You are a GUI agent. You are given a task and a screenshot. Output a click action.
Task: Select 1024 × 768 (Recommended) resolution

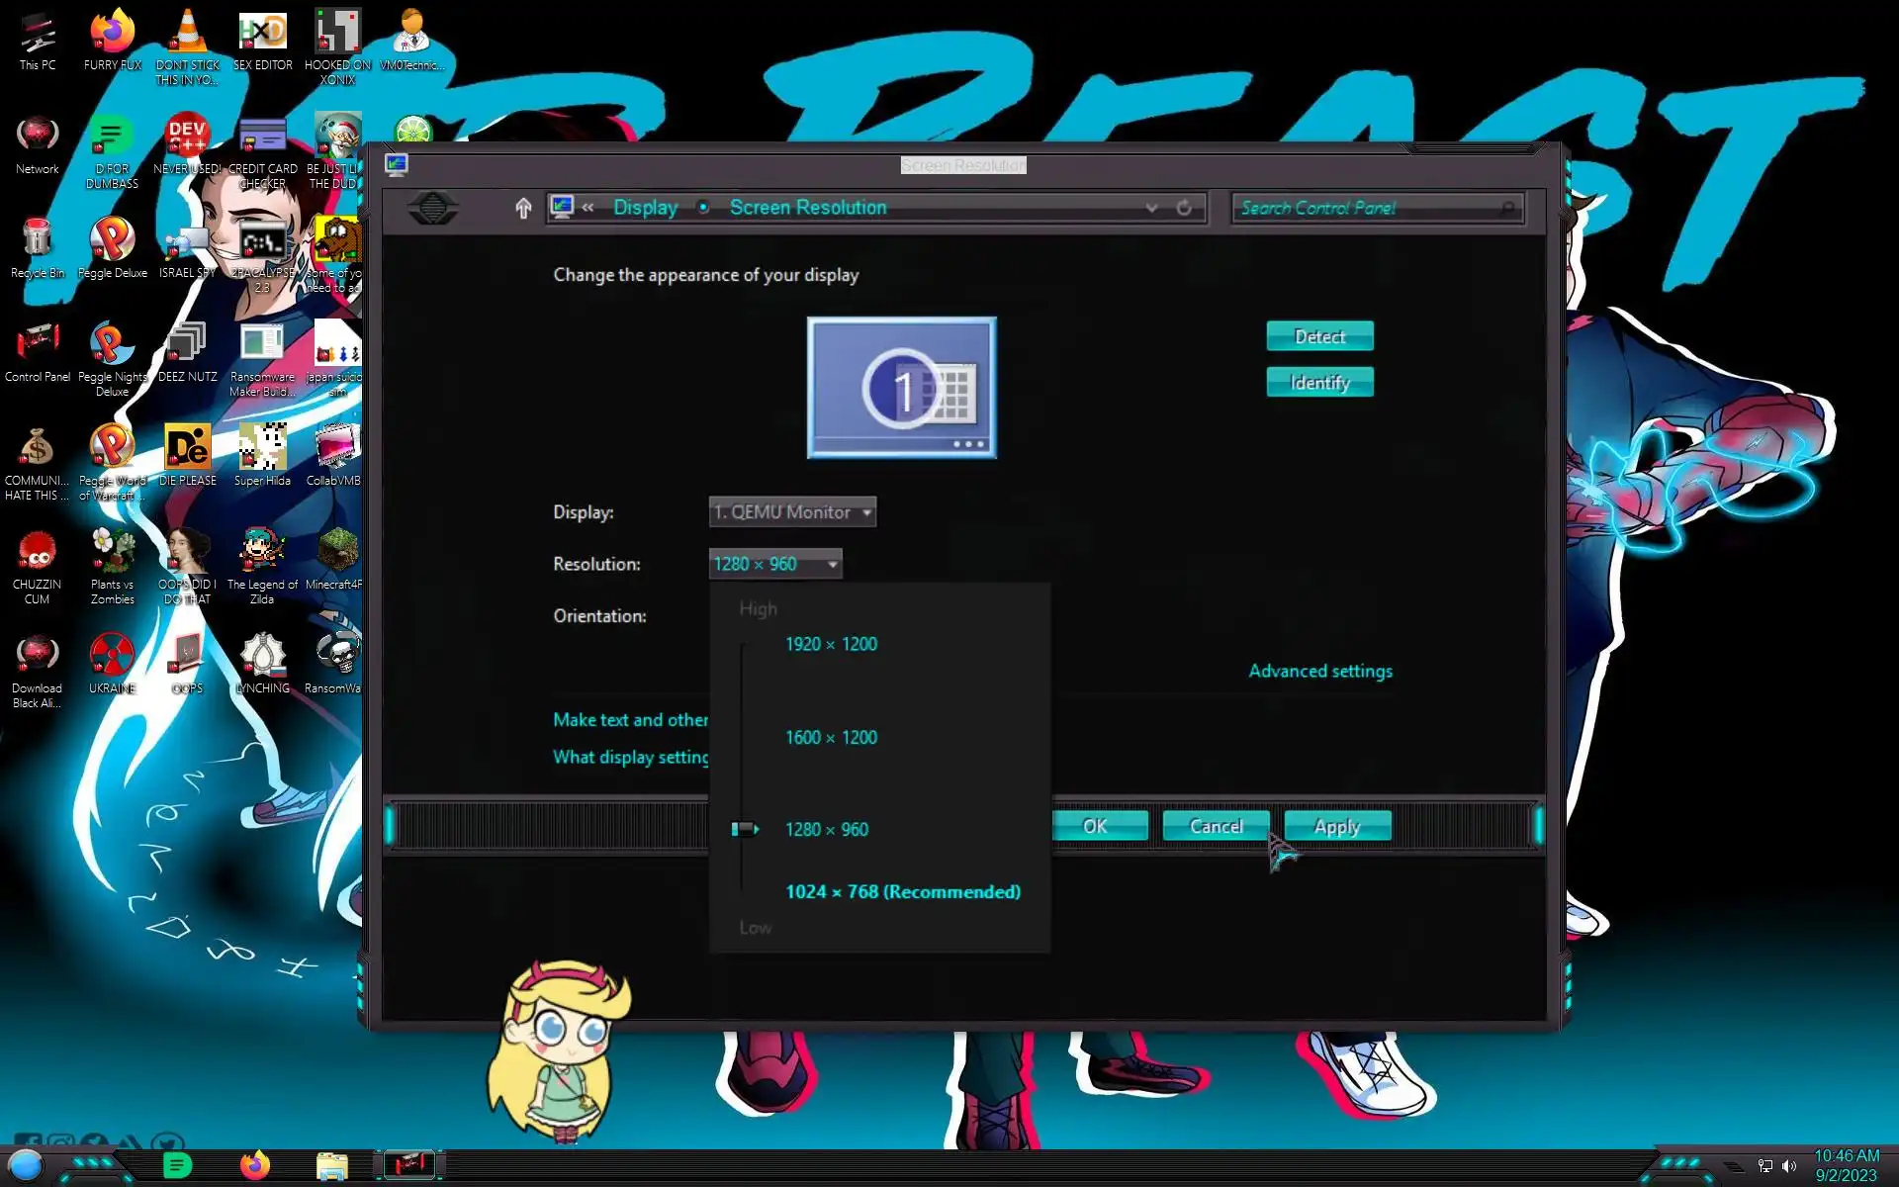[902, 892]
